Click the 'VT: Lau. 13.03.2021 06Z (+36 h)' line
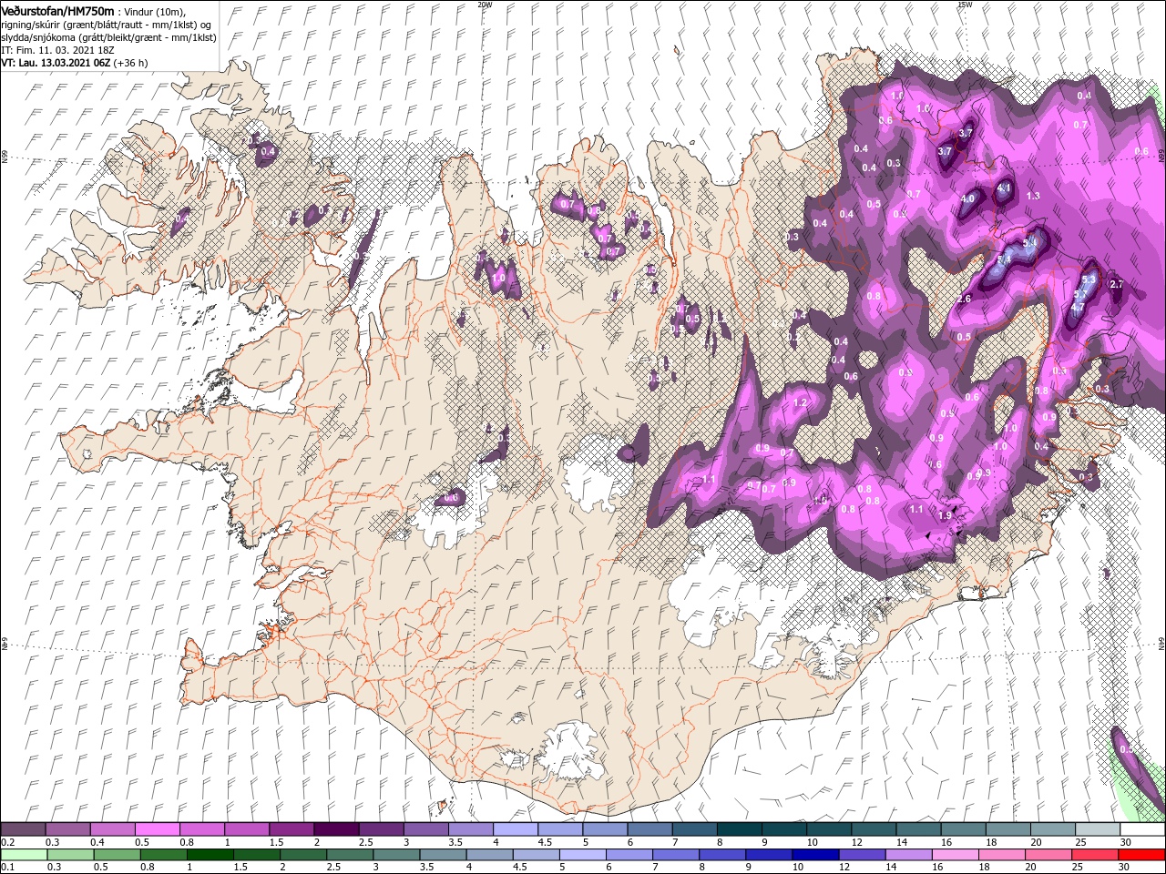1166x874 pixels. pyautogui.click(x=75, y=63)
